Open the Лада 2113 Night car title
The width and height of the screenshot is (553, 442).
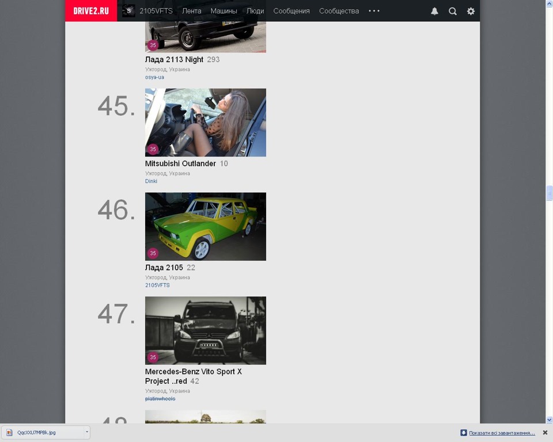[x=174, y=60]
